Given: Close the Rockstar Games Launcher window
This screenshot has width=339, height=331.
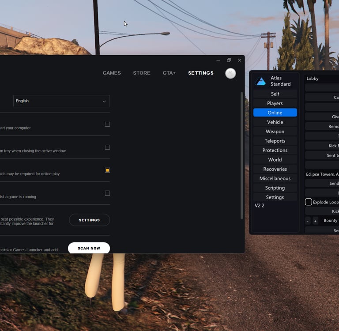Looking at the screenshot, I should [x=239, y=60].
